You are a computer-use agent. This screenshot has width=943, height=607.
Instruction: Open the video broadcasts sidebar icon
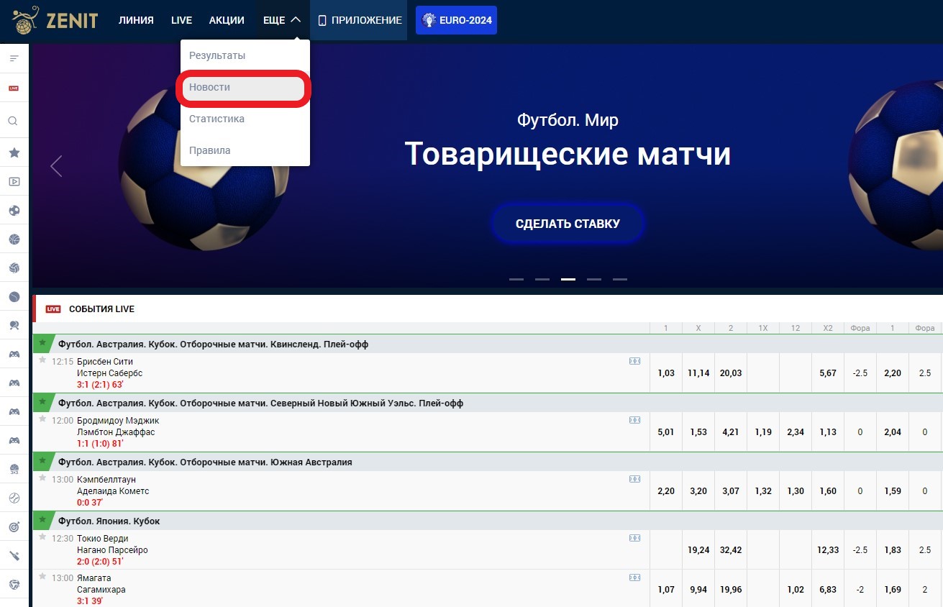point(14,181)
